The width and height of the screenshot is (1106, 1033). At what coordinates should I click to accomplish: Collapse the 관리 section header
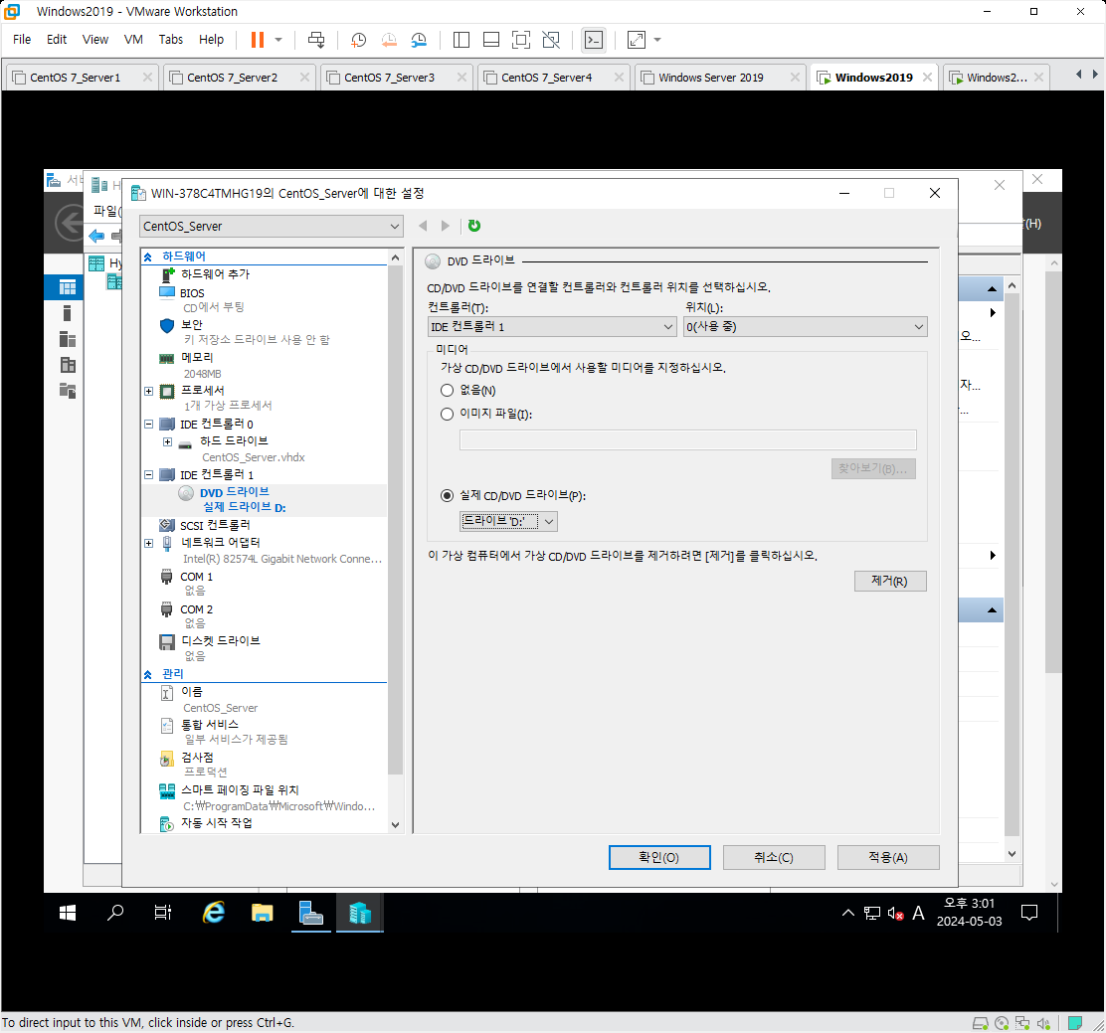click(148, 675)
